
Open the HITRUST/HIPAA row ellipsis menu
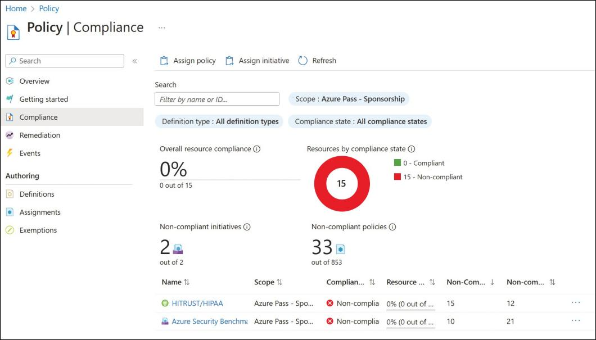pos(576,303)
